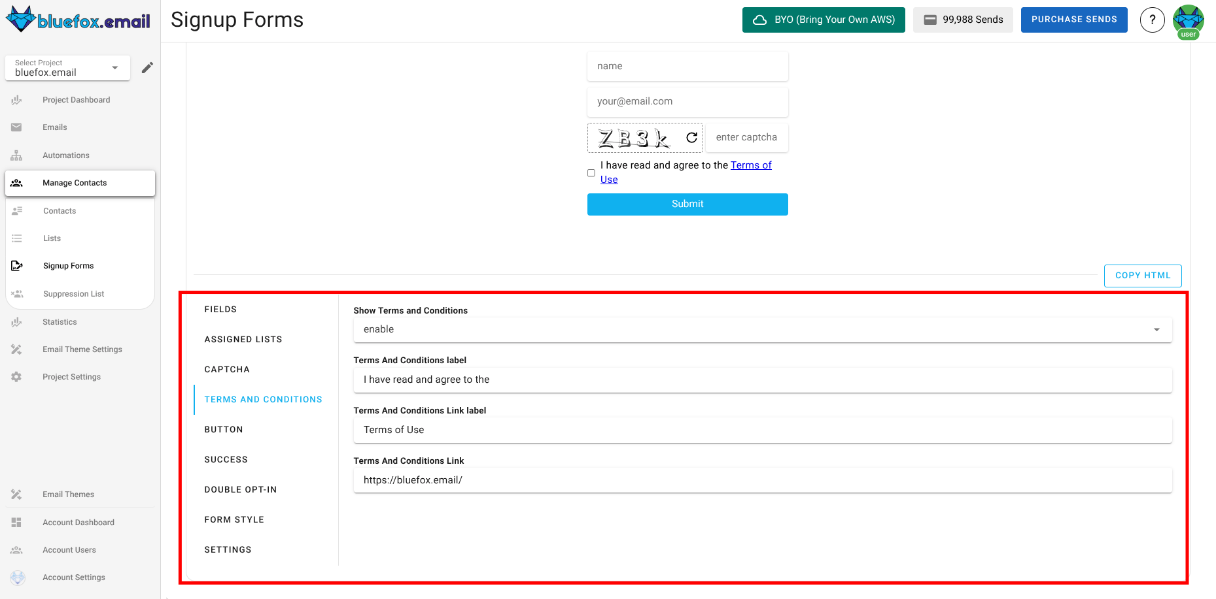Open the Emails section icon in sidebar

pyautogui.click(x=16, y=127)
